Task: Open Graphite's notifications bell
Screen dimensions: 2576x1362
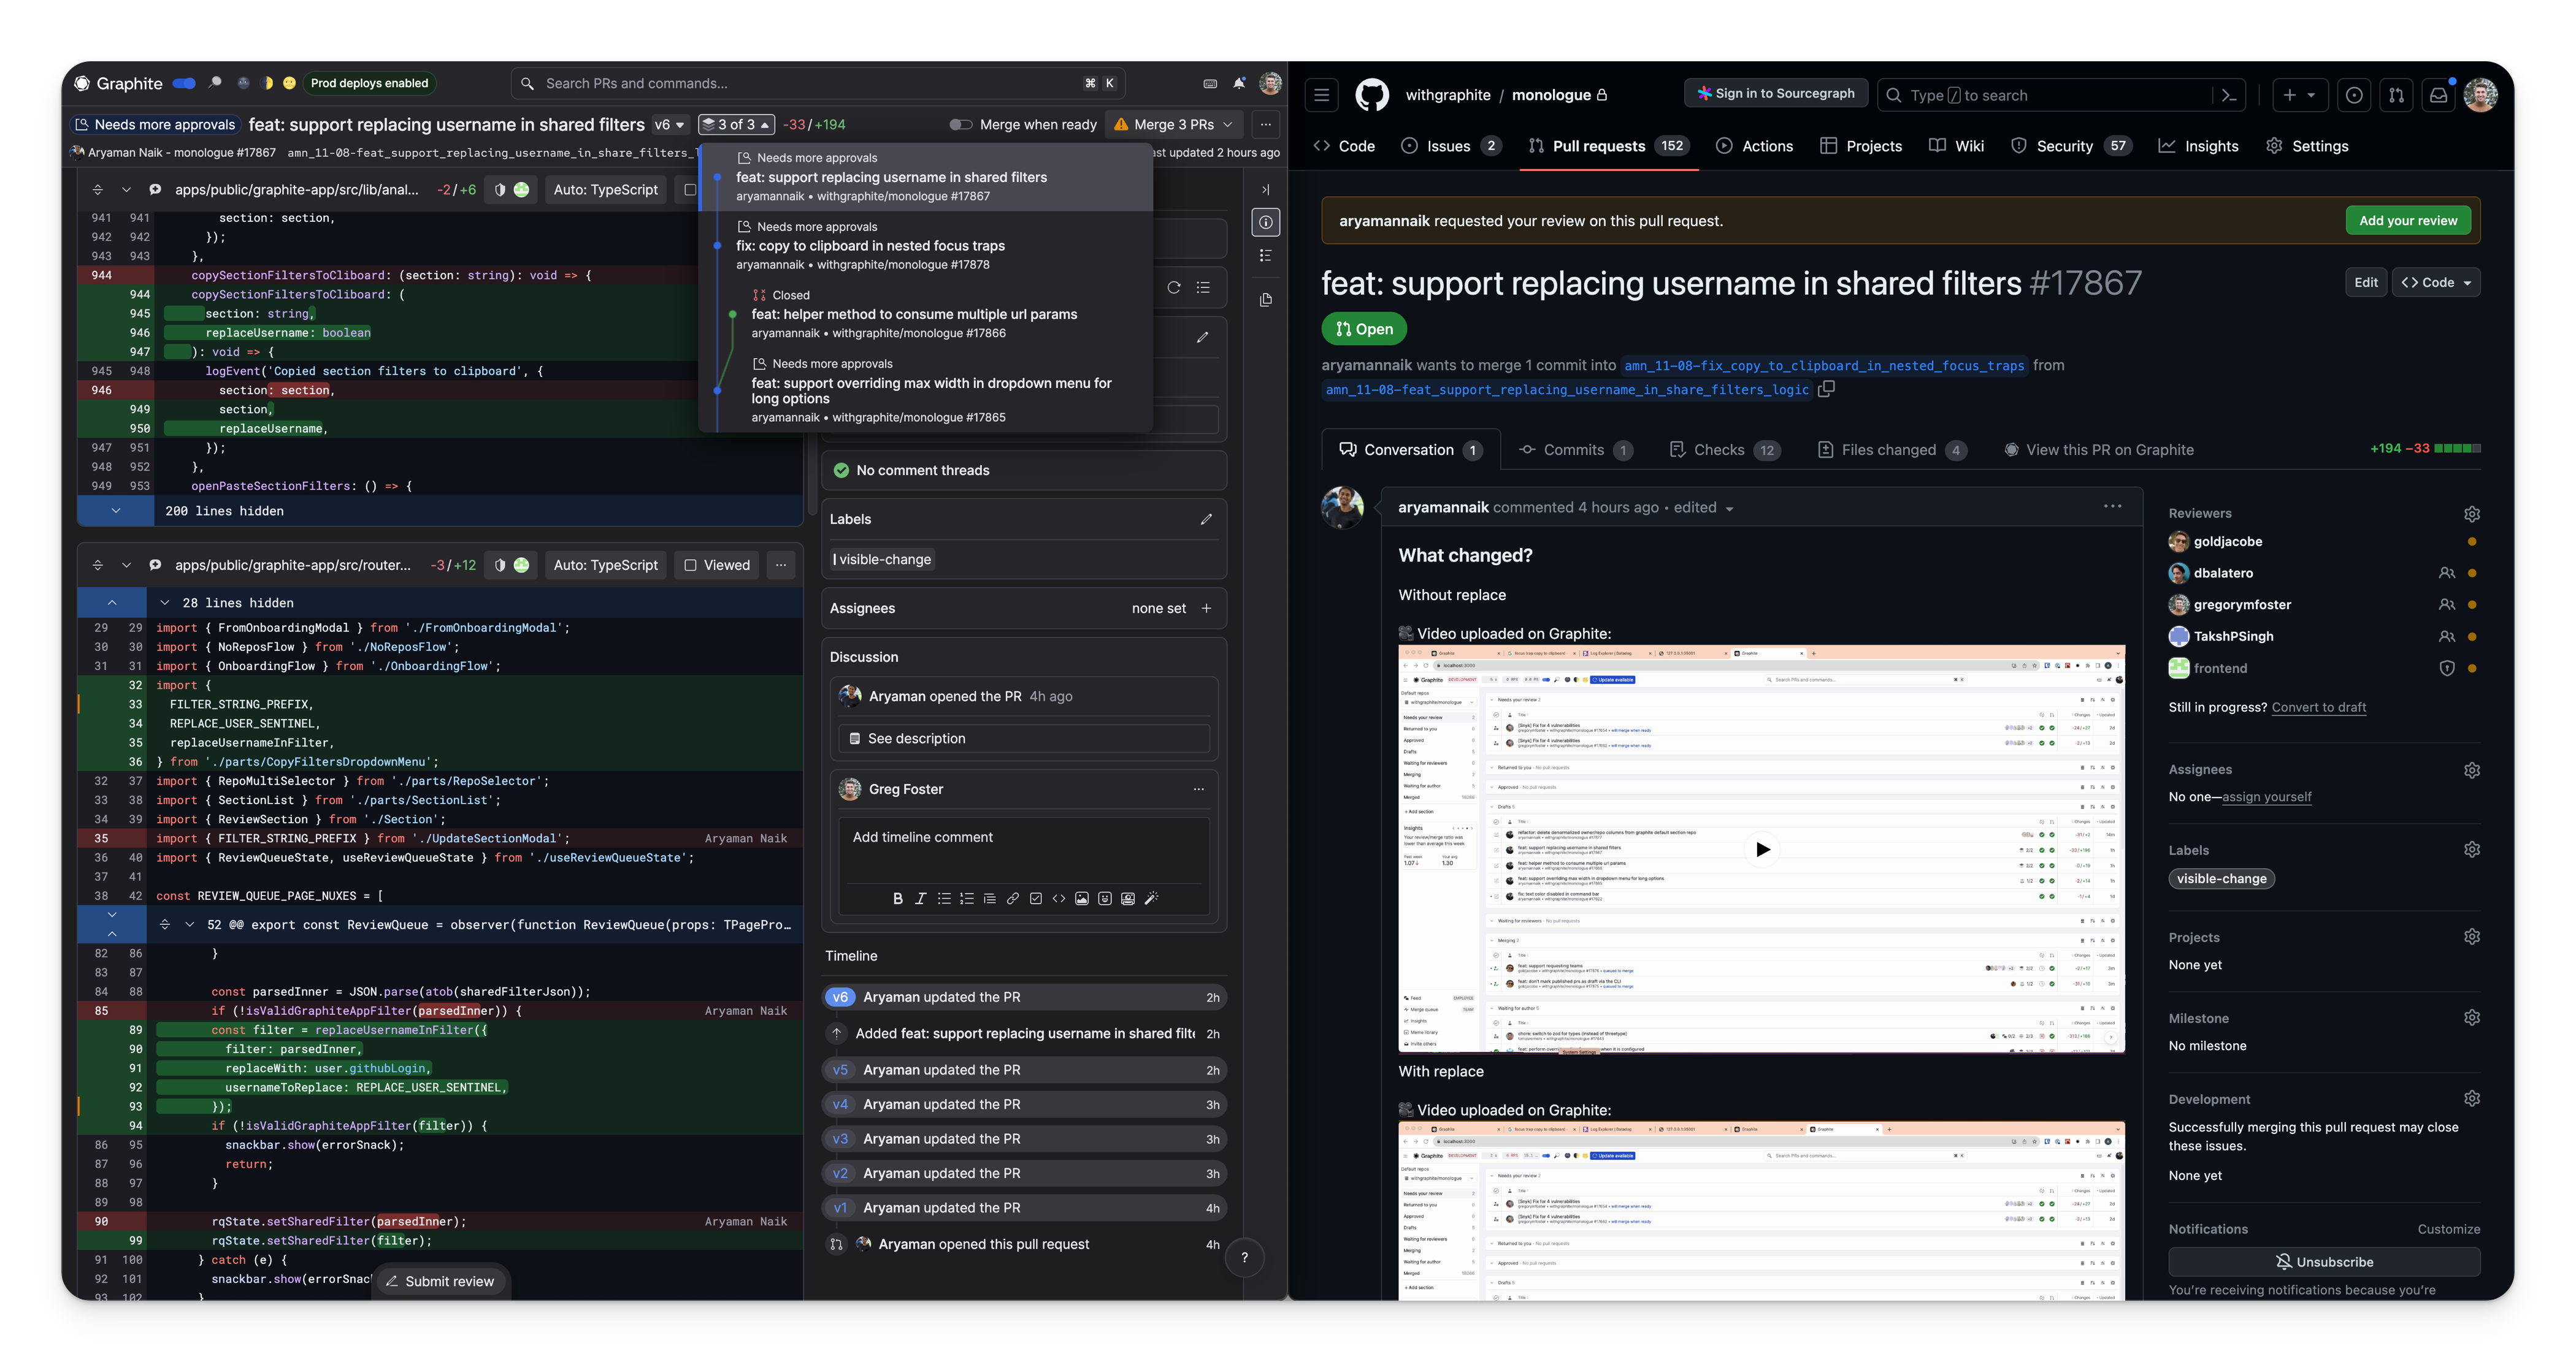Action: (1239, 82)
